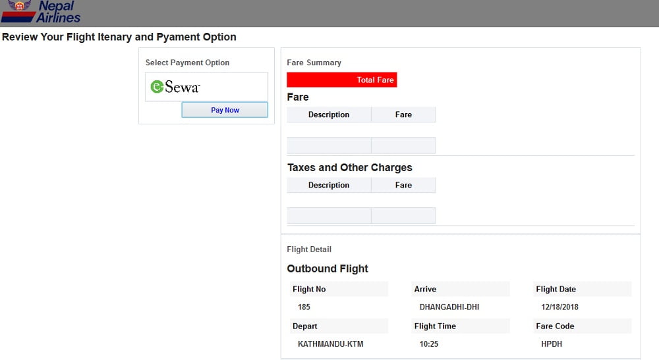Click the Outbound Flight heading
Screen dimensions: 659x360
coord(328,269)
